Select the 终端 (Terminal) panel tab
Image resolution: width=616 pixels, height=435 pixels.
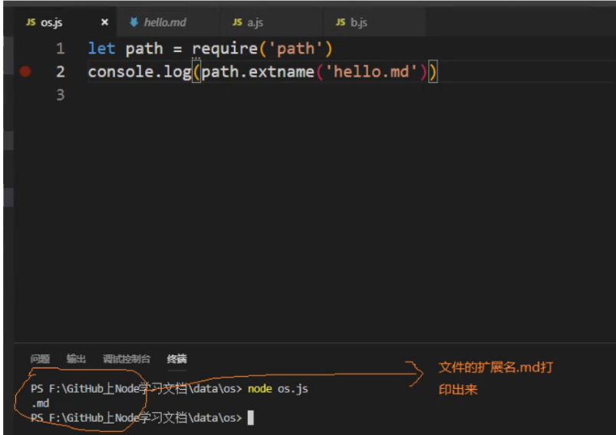coord(176,359)
